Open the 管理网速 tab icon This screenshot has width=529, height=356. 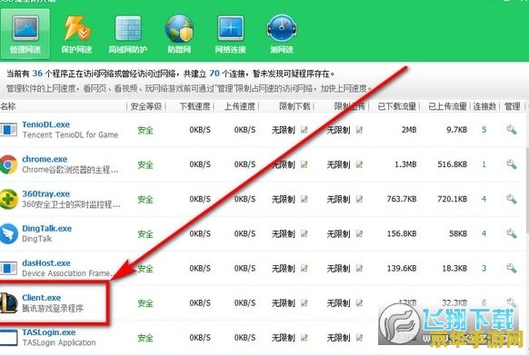(25, 29)
